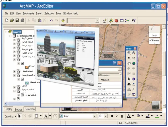Viewport: 168px width, 127px height.
Task: Open ArcToolbox red toolbox icon
Action: (x=116, y=20)
